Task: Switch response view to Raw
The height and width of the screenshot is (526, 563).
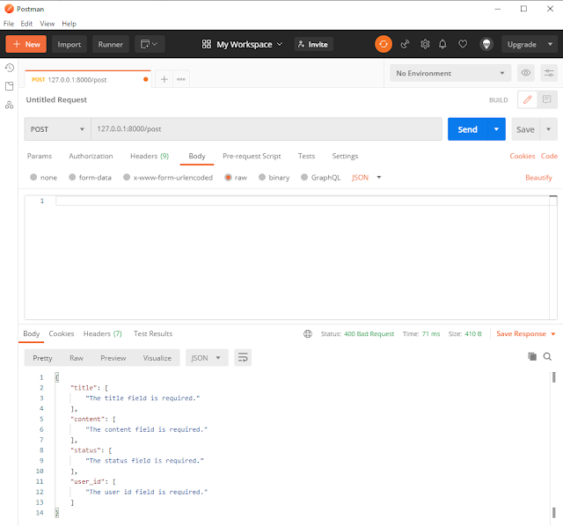Action: click(x=77, y=358)
